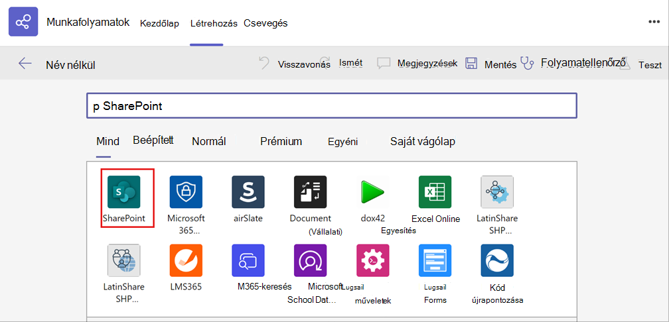Filter by the Prémium tab
The height and width of the screenshot is (322, 669).
tap(281, 141)
